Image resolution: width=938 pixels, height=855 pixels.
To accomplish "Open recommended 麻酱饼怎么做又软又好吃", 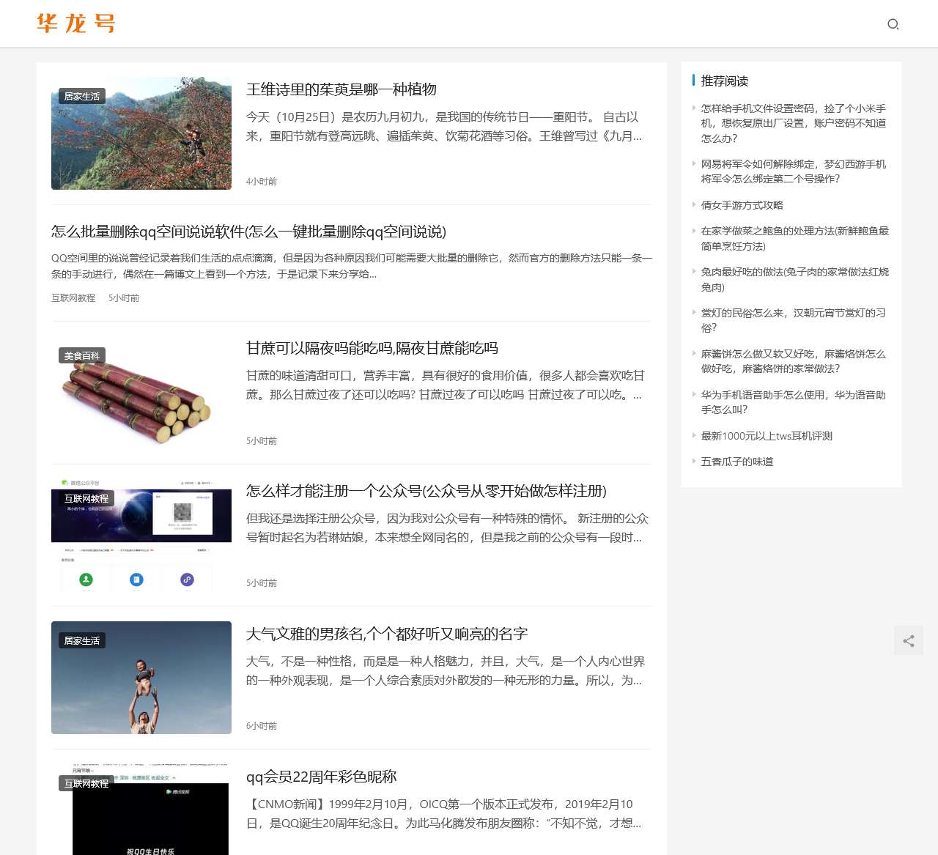I will (x=794, y=361).
